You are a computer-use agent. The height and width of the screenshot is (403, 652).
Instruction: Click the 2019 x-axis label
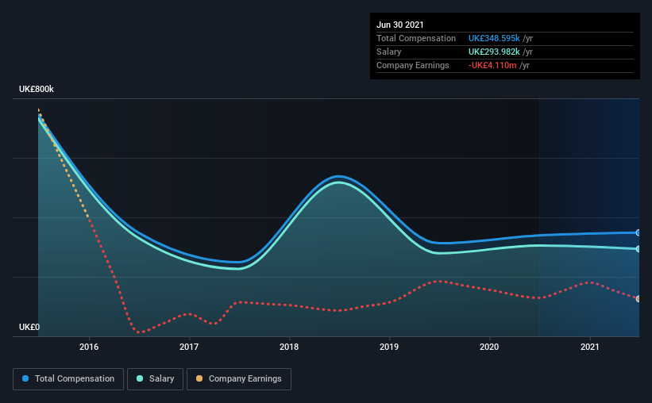[389, 347]
